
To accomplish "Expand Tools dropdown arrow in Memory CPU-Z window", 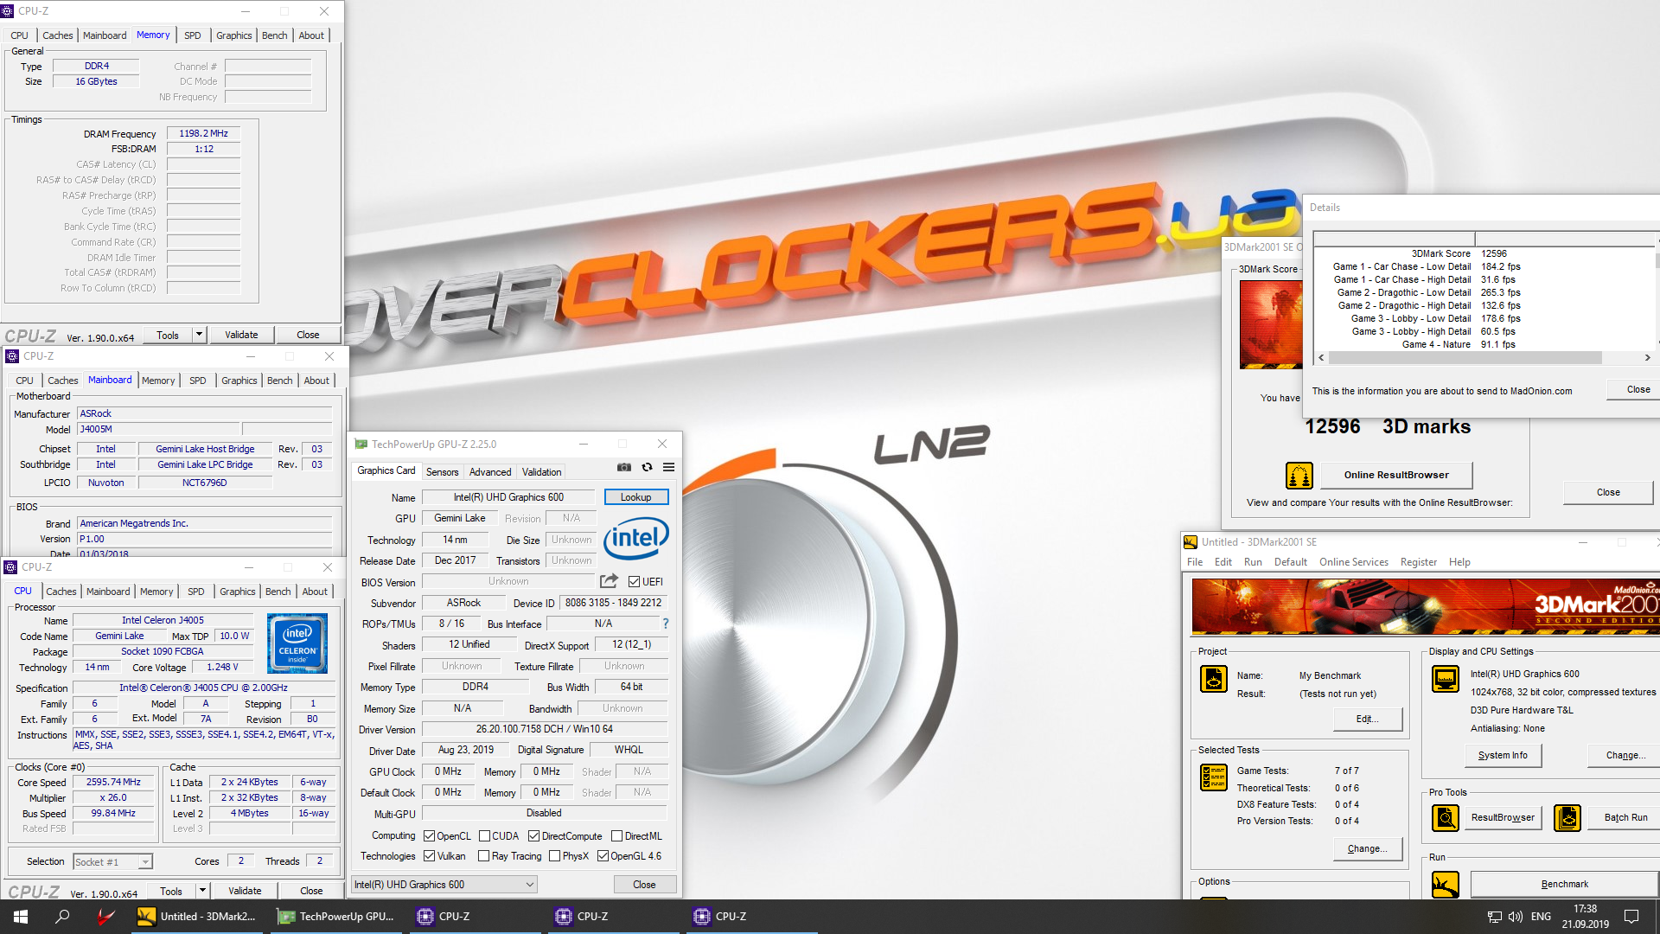I will click(200, 335).
